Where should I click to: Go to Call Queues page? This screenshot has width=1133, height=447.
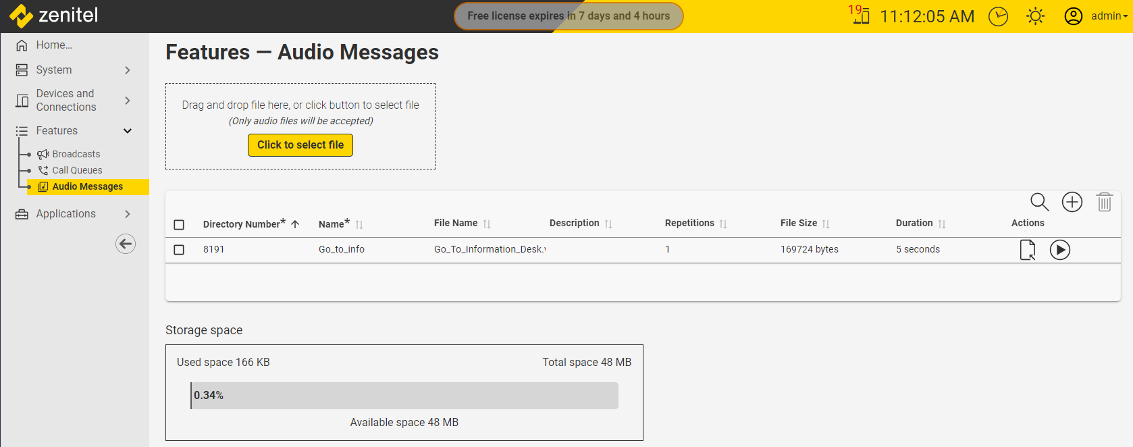point(77,170)
